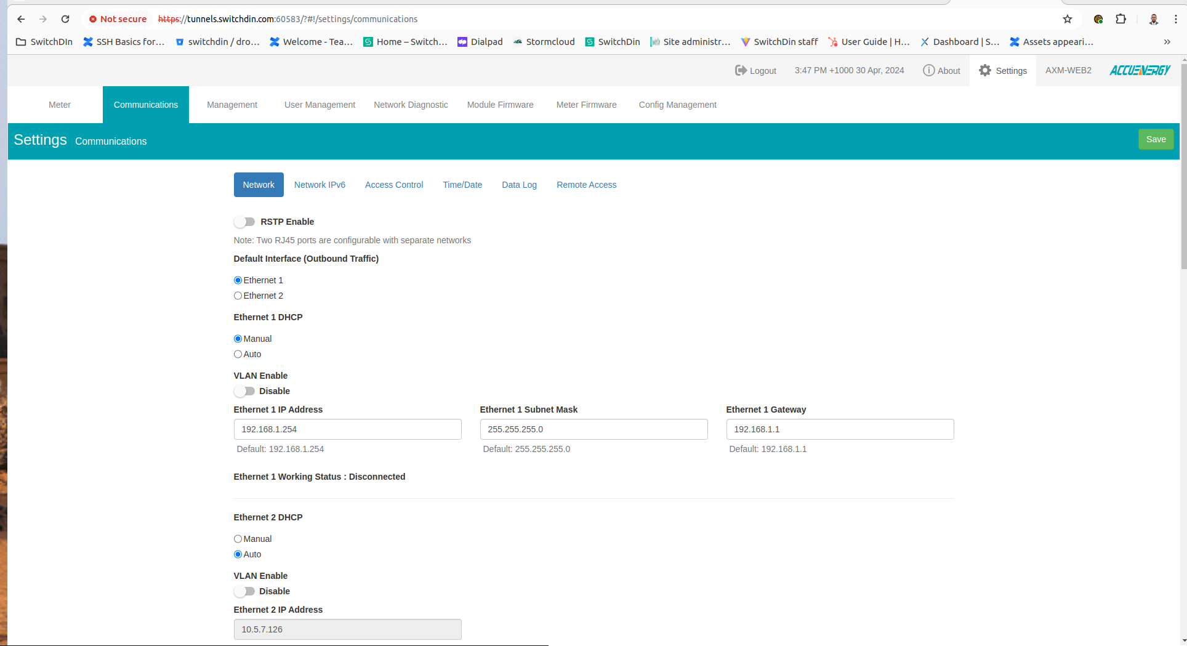Open the SwitchDin bookmark with green icon
The width and height of the screenshot is (1187, 646).
click(x=613, y=42)
